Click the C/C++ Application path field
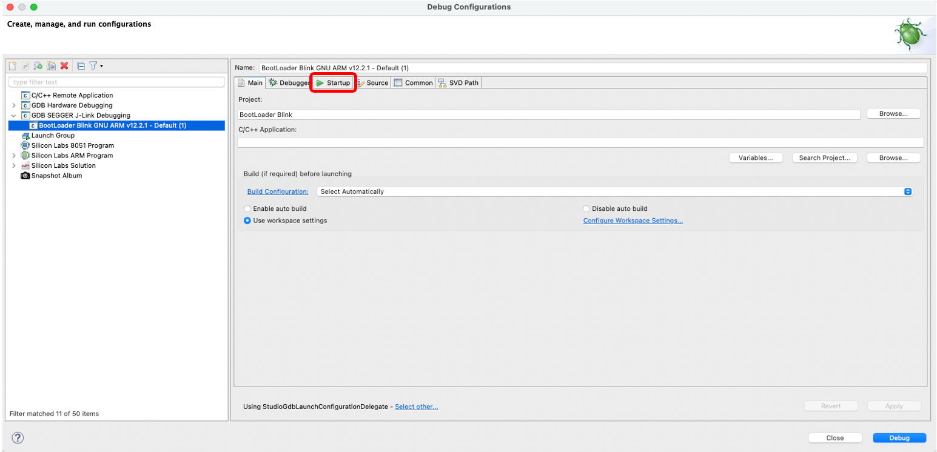Viewport: 937px width, 452px height. pos(580,142)
